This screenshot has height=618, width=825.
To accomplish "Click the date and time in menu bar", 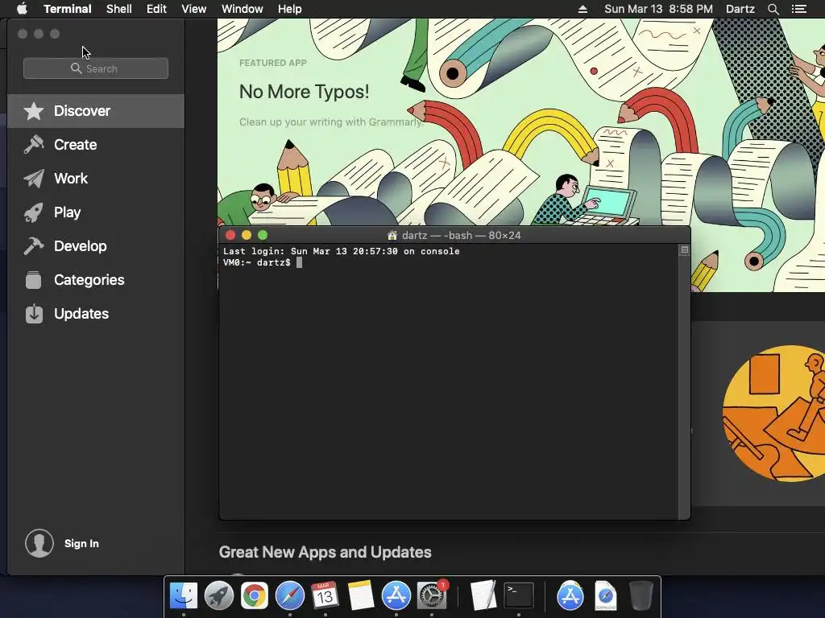I will tap(658, 9).
